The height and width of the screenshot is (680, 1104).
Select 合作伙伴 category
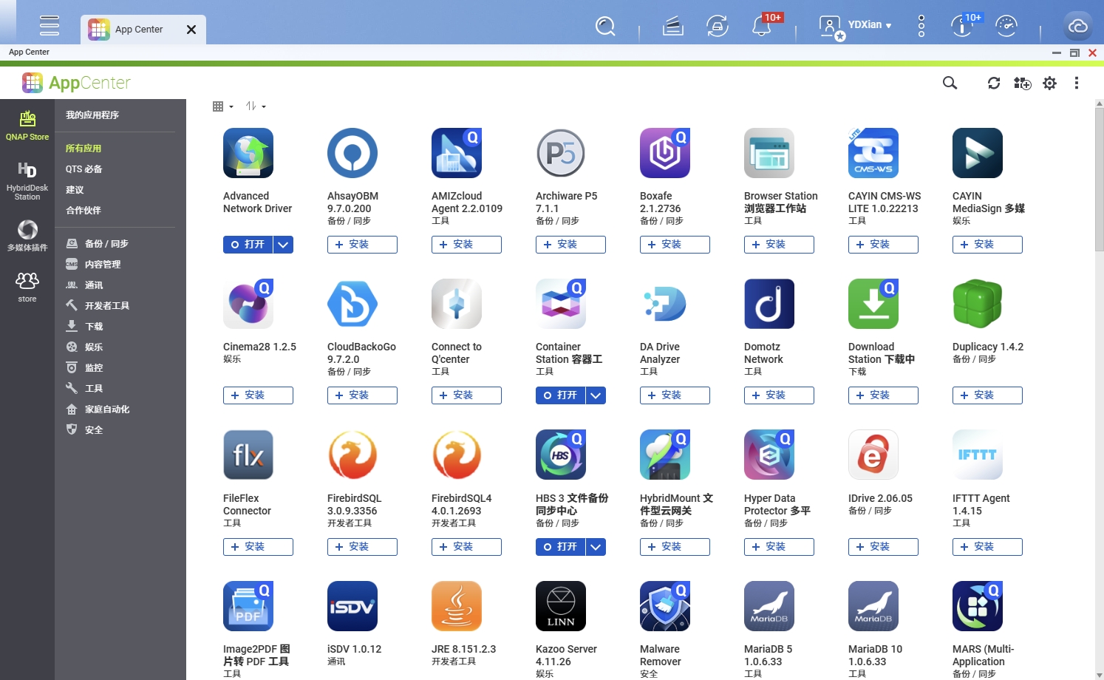pyautogui.click(x=84, y=211)
